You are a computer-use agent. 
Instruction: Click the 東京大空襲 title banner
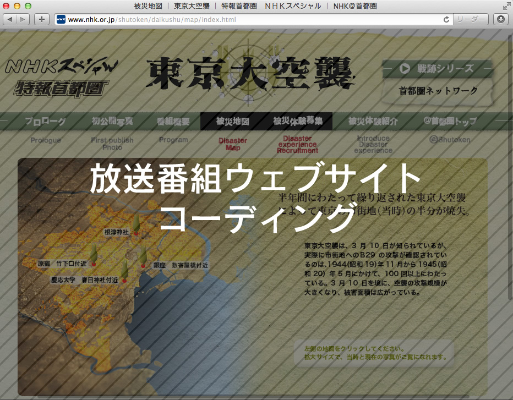[x=251, y=74]
